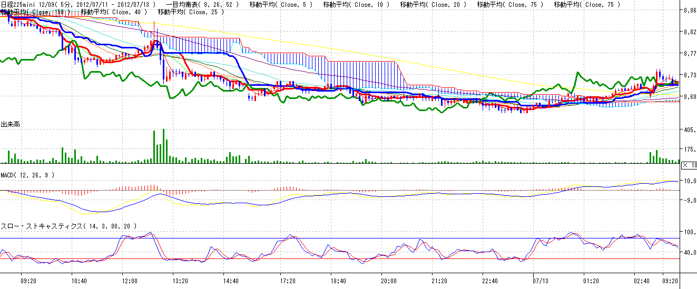
Task: Select the 移動平均 (Close, 10) legend label
Action: (356, 4)
